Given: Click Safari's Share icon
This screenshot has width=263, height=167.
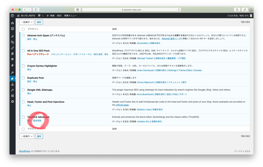Looking at the screenshot, I should point(238,9).
